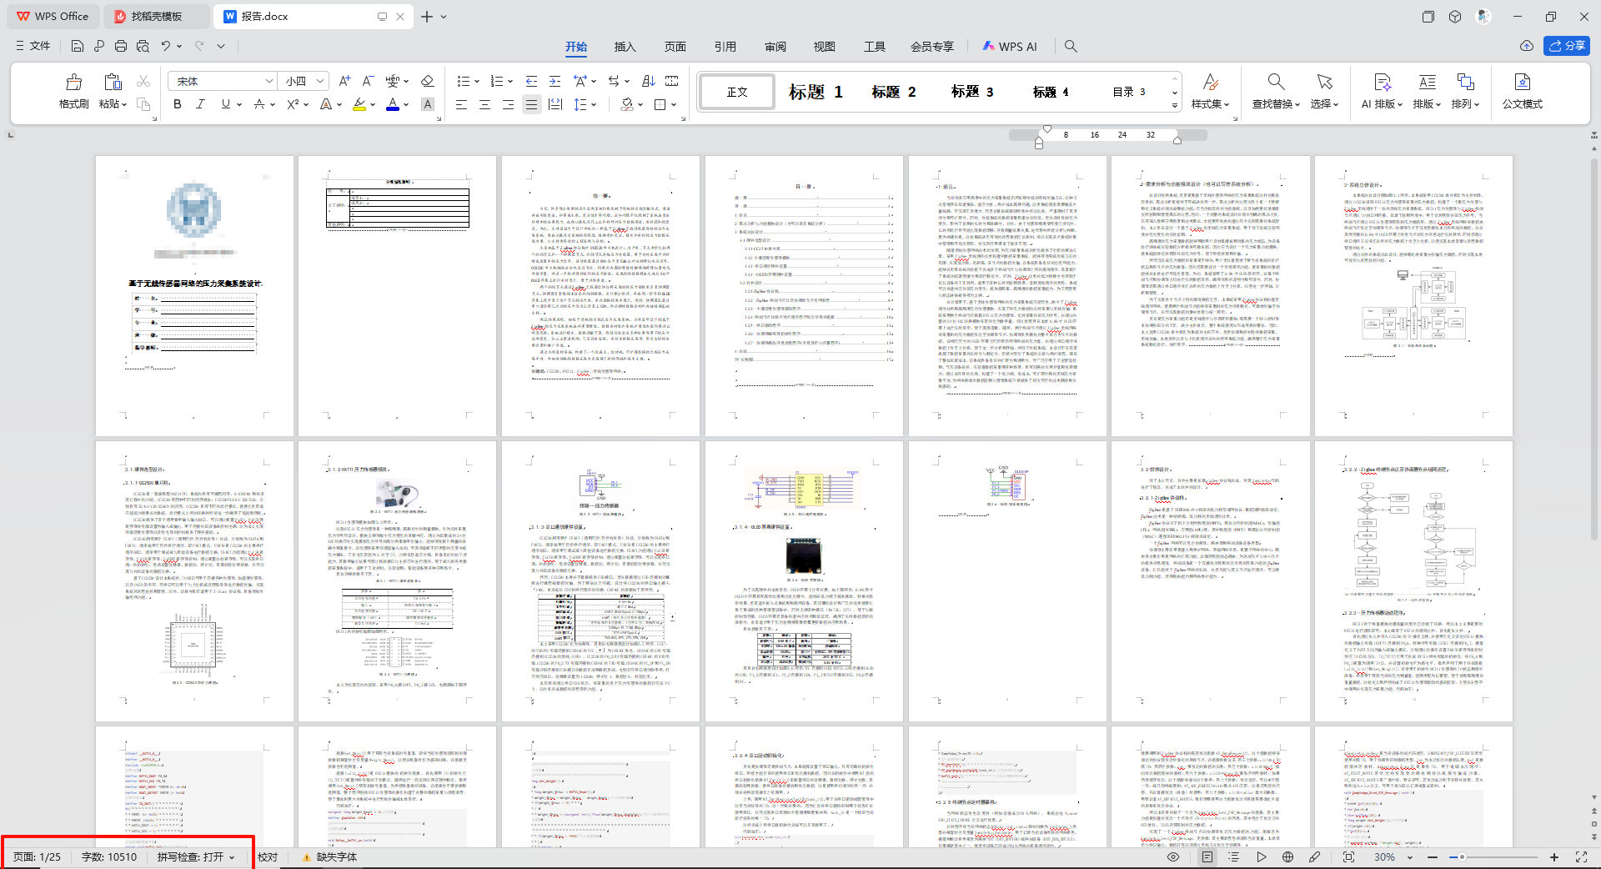Apply Heading 2 (标题 2) style
Screen dimensions: 1601x869
[x=894, y=92]
